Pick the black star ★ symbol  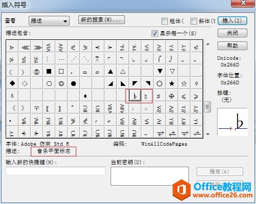click(x=172, y=83)
